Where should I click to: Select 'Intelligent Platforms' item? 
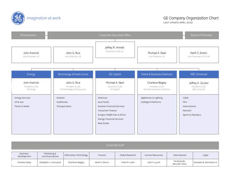[151, 102]
